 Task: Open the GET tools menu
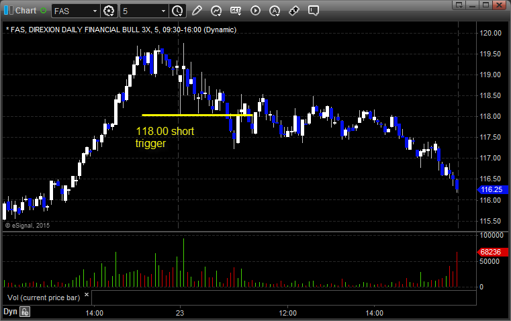236,11
